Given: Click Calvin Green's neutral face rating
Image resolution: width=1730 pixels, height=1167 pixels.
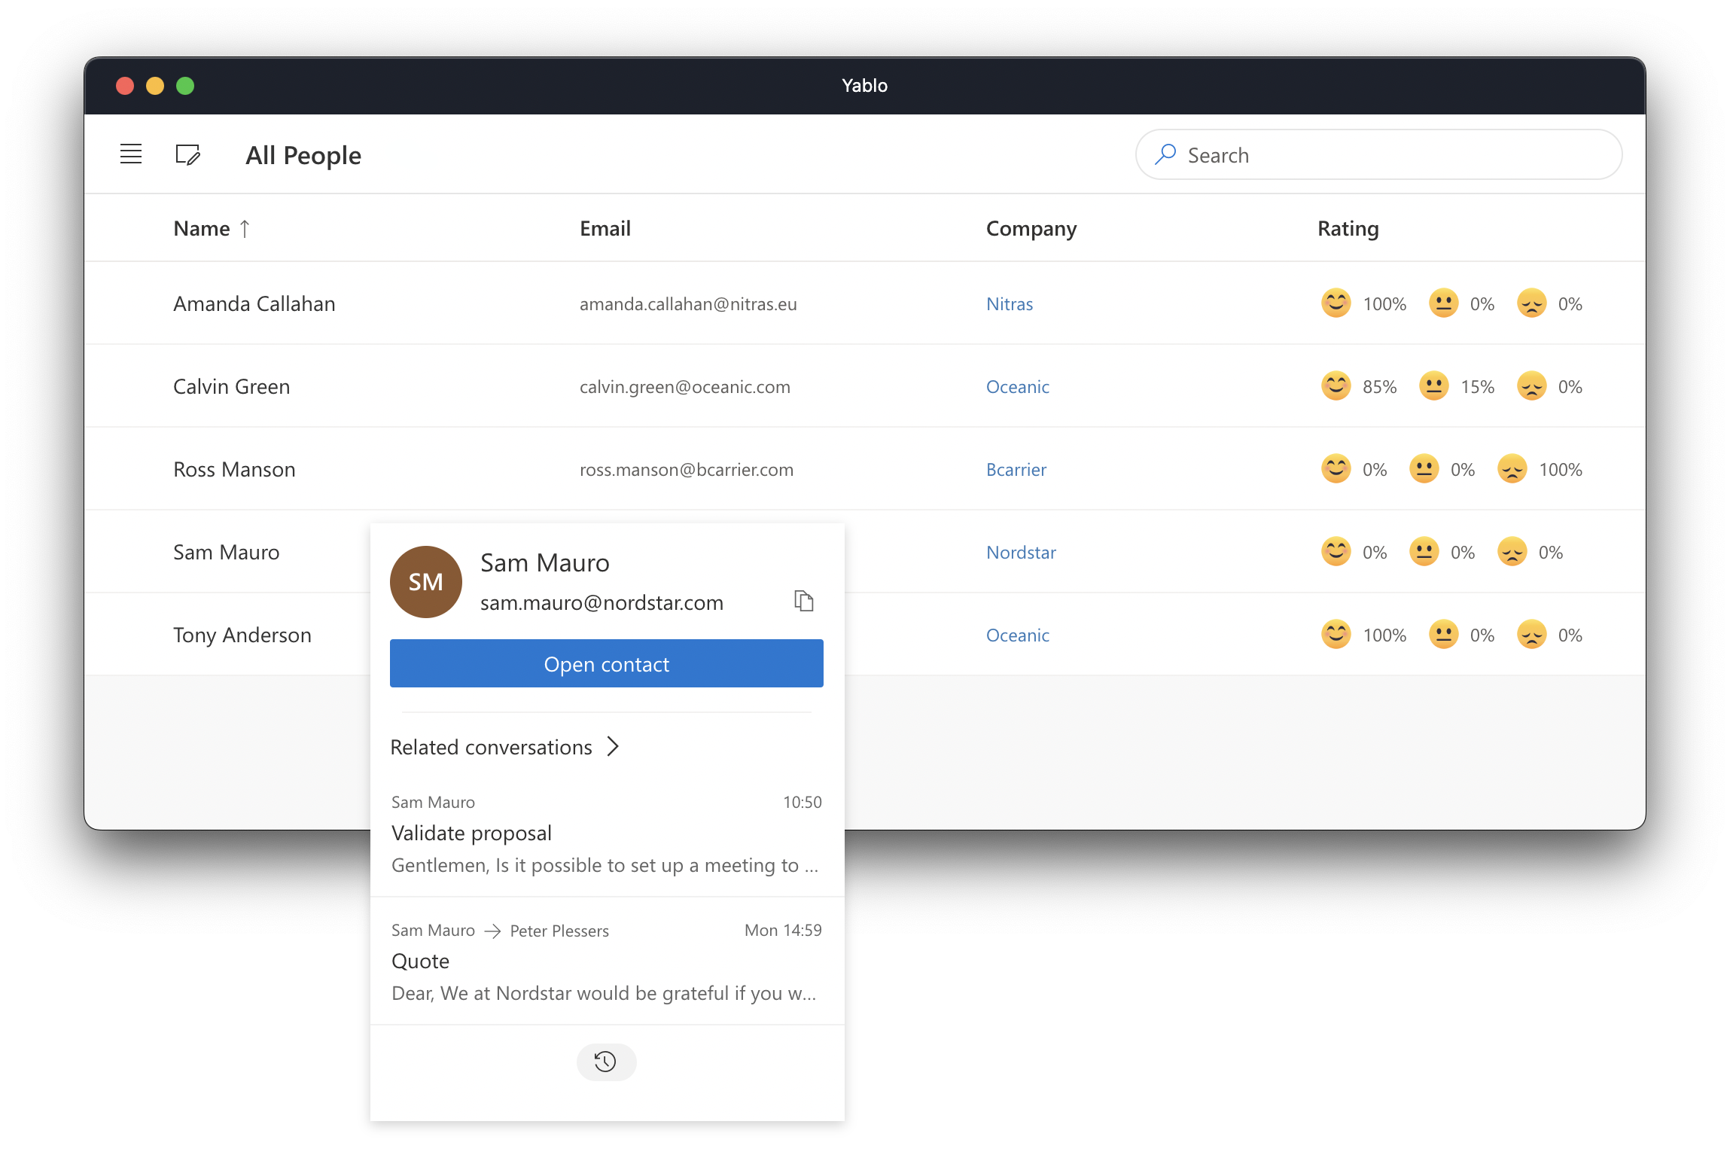Looking at the screenshot, I should pyautogui.click(x=1433, y=386).
